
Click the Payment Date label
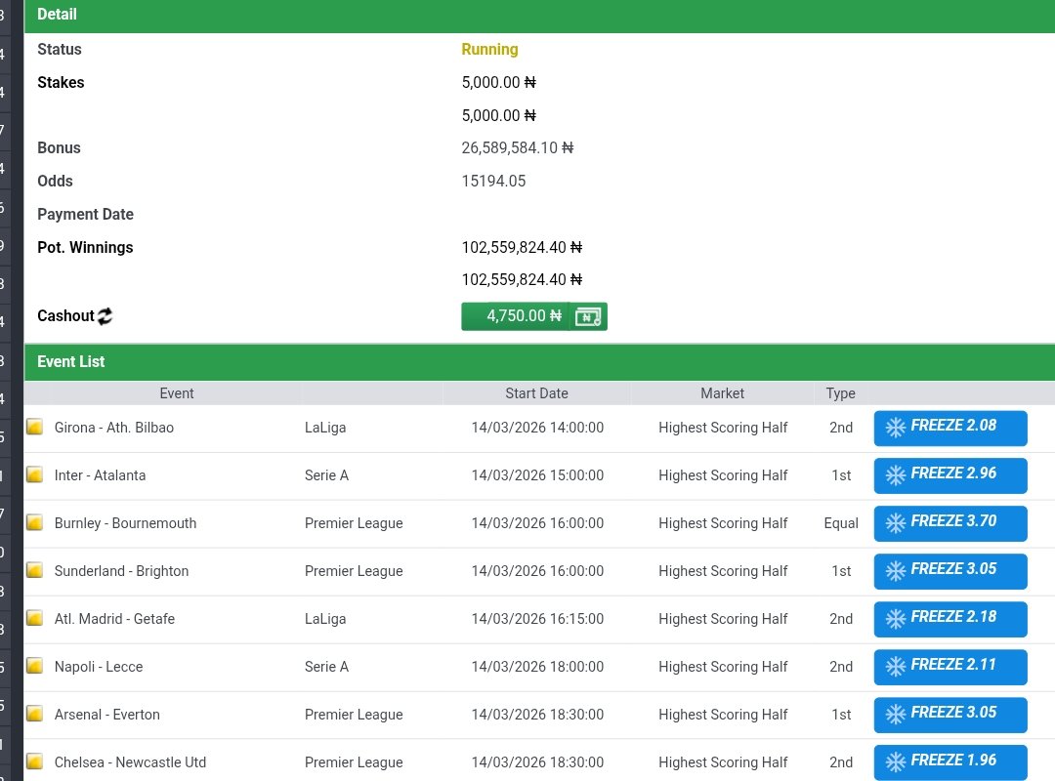click(85, 215)
